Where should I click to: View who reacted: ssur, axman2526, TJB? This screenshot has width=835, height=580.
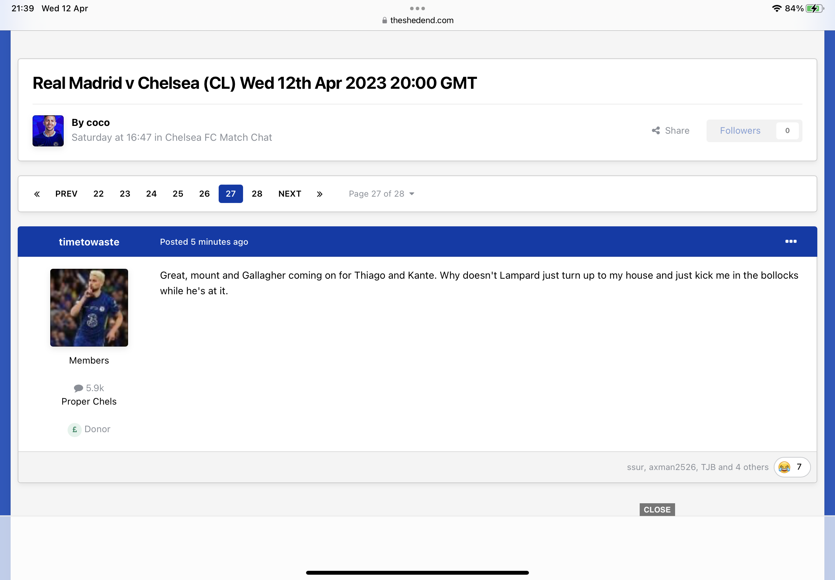(x=698, y=467)
